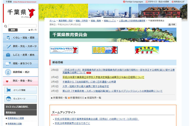190x126 pixels.
Task: Open 第12次 体育・スポーツ推進計画 news link
Action: pyautogui.click(x=113, y=91)
